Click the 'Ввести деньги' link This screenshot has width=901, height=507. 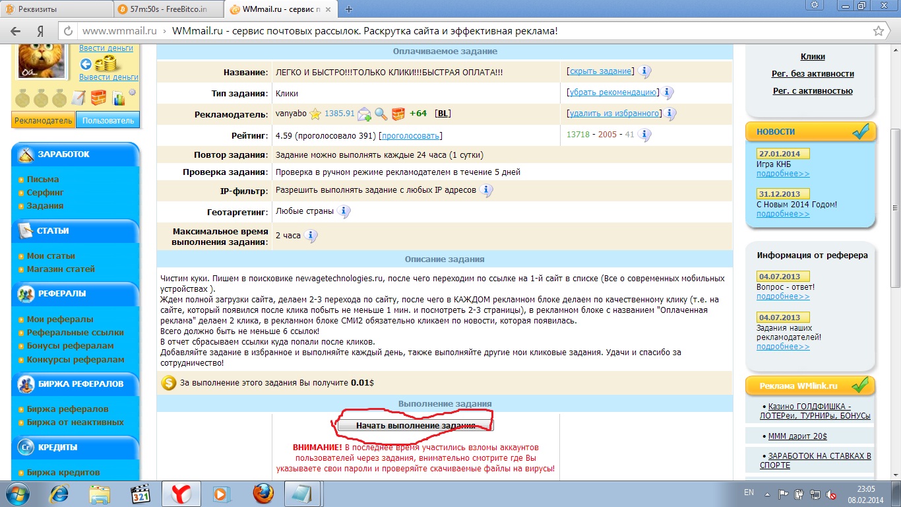pos(106,48)
